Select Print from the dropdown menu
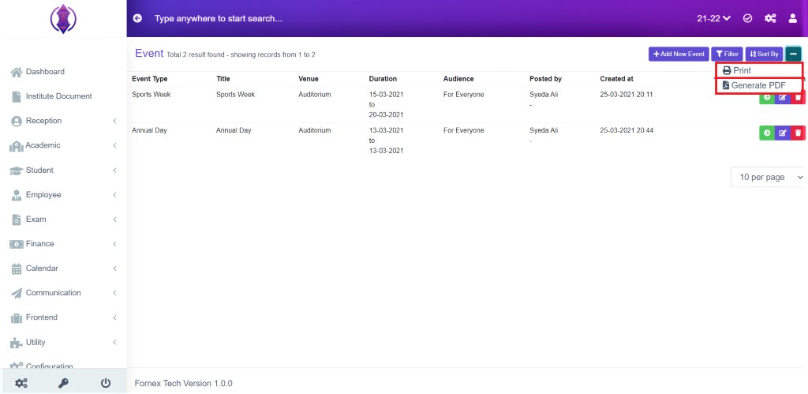Screen dimensions: 808x394 click(x=758, y=70)
